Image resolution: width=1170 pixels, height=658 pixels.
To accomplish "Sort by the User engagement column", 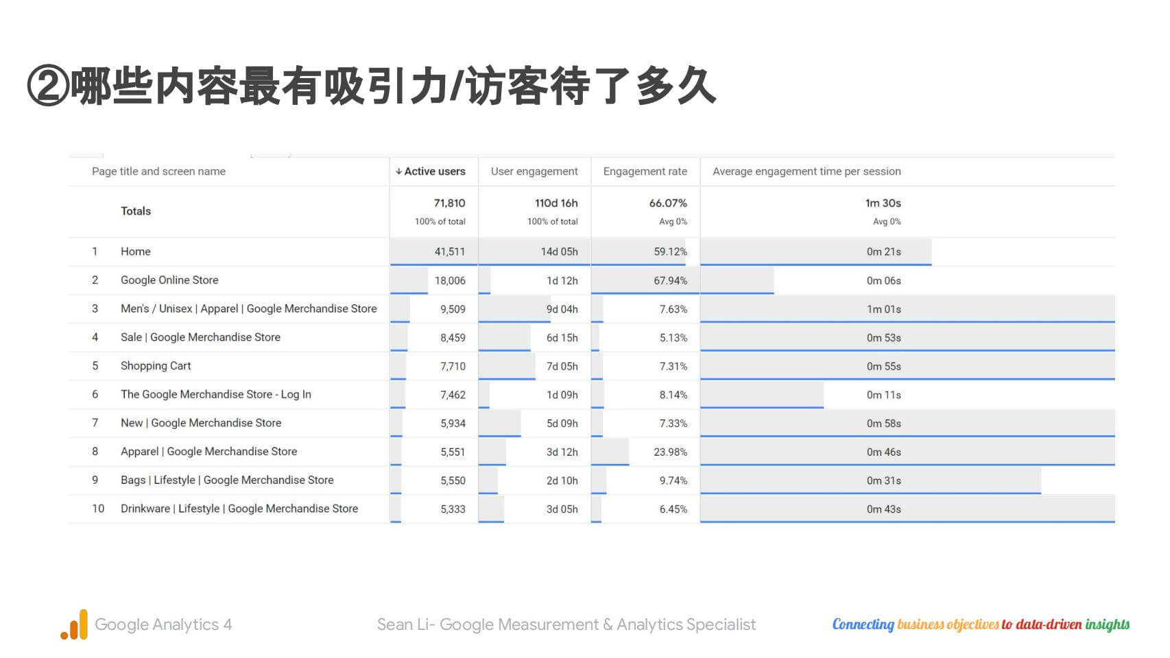I will point(534,171).
